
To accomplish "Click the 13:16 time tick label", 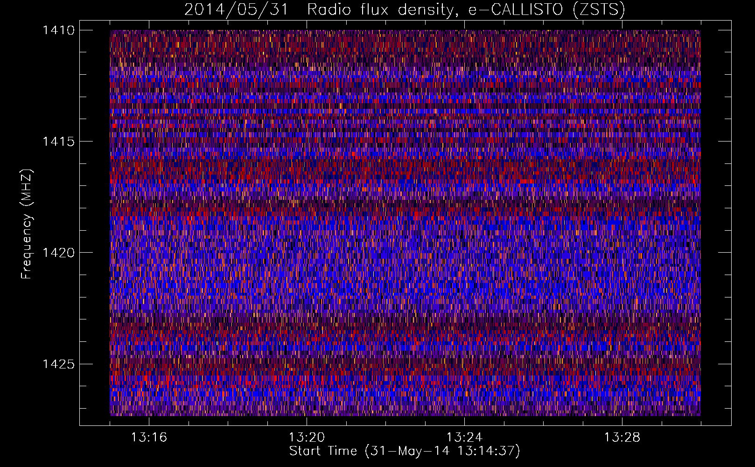I will (x=149, y=438).
